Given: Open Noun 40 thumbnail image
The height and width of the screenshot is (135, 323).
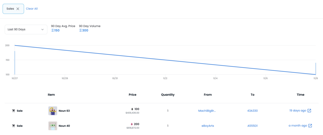Looking at the screenshot, I should pyautogui.click(x=53, y=126).
